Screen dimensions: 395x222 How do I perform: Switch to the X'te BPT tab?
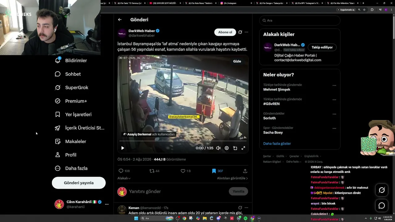[x=307, y=3]
